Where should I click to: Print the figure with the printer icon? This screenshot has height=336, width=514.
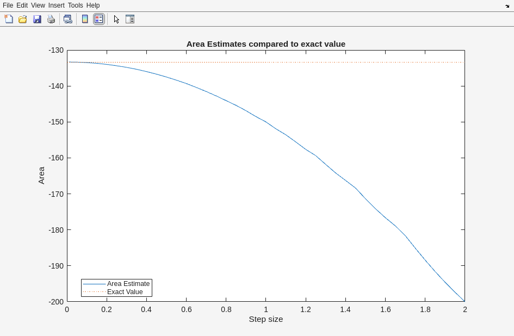coord(51,19)
